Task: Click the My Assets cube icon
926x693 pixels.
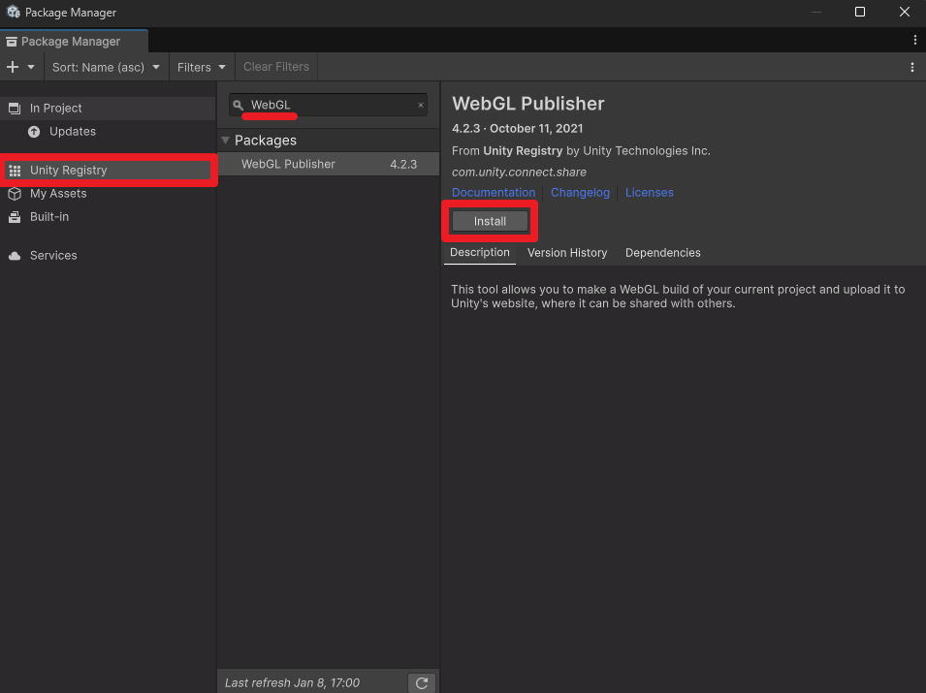Action: [x=15, y=194]
